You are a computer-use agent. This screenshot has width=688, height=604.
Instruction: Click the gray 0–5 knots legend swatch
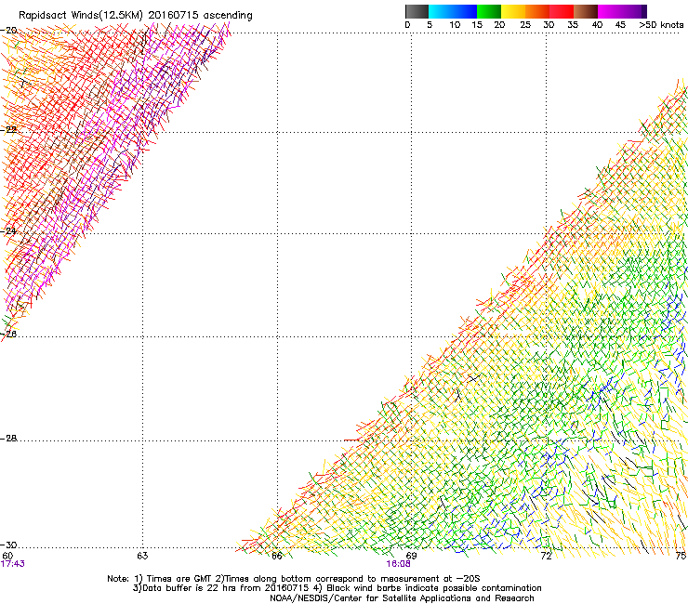coord(417,11)
